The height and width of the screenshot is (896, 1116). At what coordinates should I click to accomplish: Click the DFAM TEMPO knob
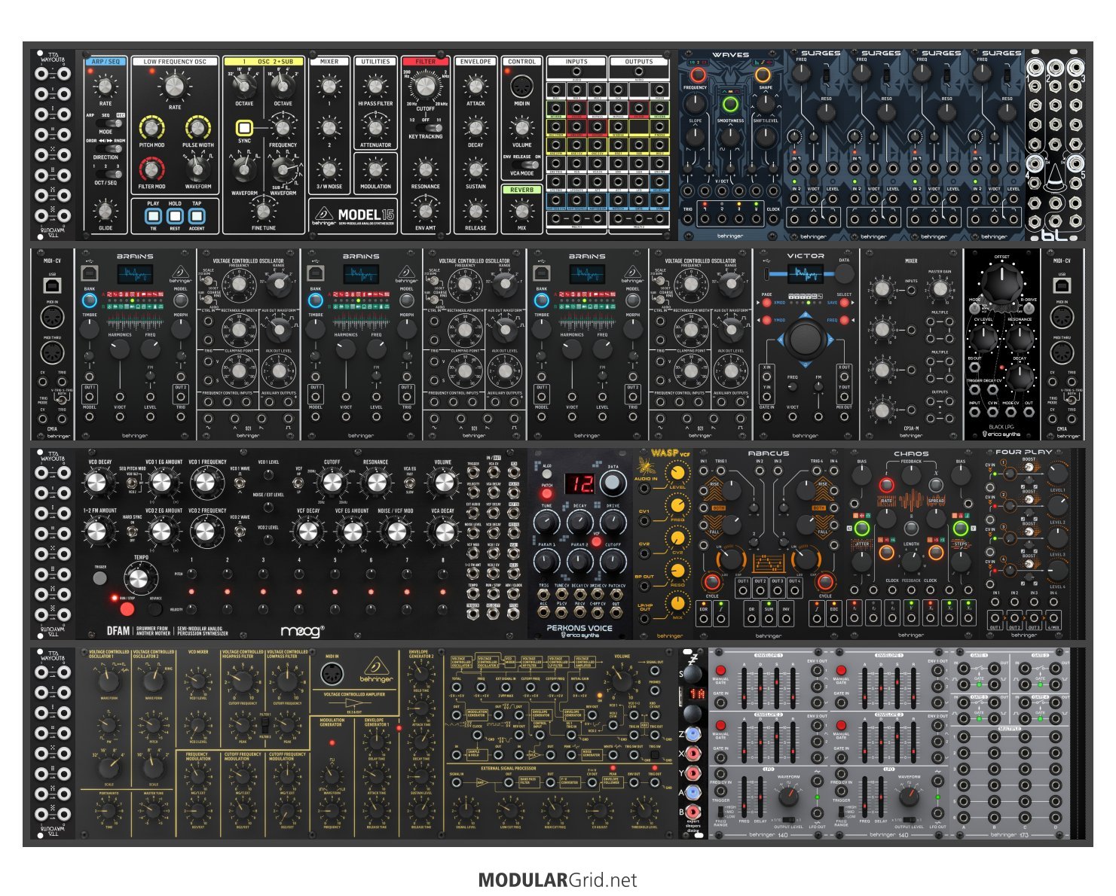click(x=138, y=578)
